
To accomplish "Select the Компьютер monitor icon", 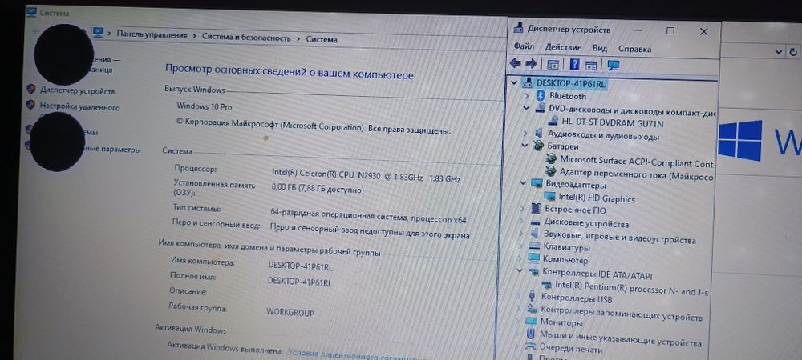I will coord(534,258).
